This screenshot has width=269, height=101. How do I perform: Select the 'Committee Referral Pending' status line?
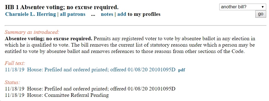tap(57, 95)
